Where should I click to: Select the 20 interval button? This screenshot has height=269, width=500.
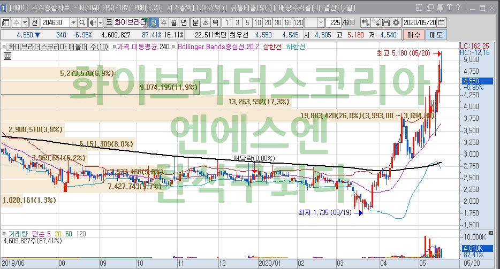(x=268, y=22)
